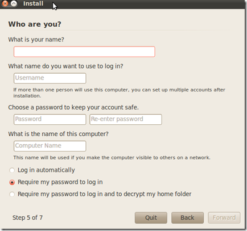Screen dimensions: 247x231
Task: Click the 'What is the name of this computer?' label
Action: point(58,134)
